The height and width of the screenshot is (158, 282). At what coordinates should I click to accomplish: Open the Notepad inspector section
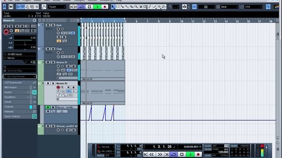[19, 111]
